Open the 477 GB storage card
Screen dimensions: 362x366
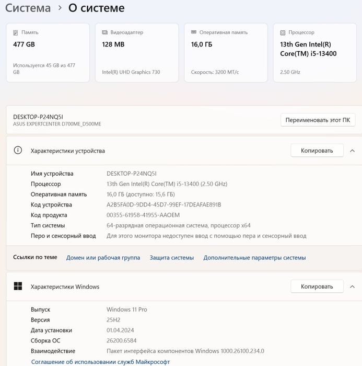point(48,53)
